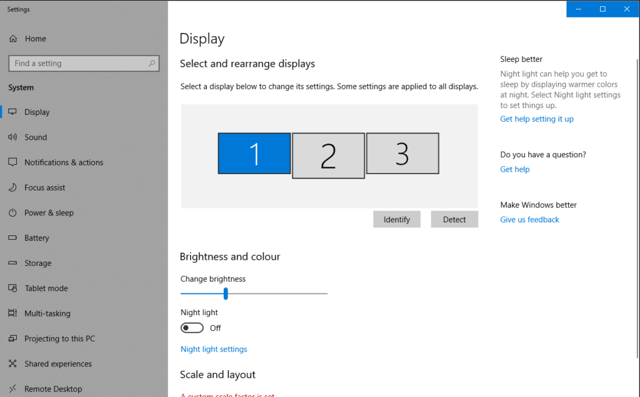Click the Tablet mode icon

[x=12, y=288]
